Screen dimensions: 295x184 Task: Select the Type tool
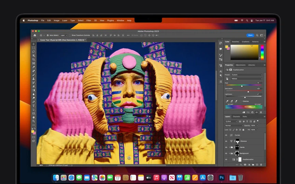pos(34,106)
